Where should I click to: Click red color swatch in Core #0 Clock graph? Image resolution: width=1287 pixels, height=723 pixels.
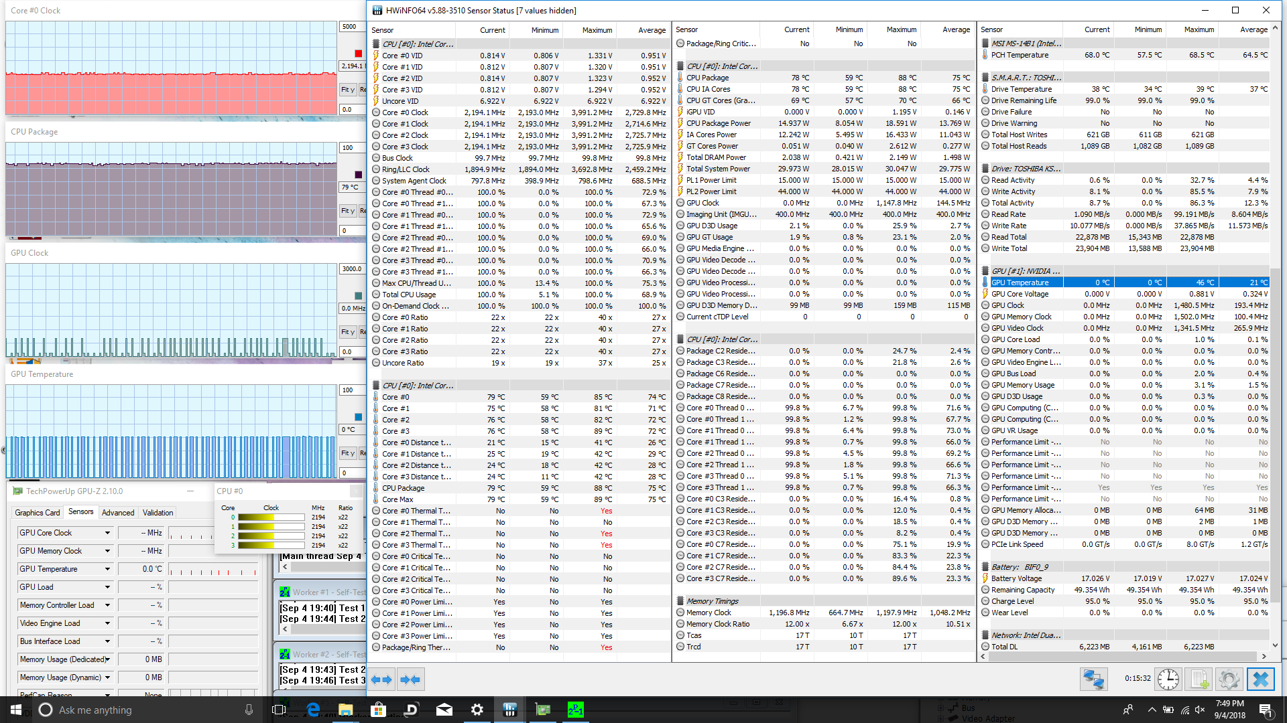[x=359, y=54]
